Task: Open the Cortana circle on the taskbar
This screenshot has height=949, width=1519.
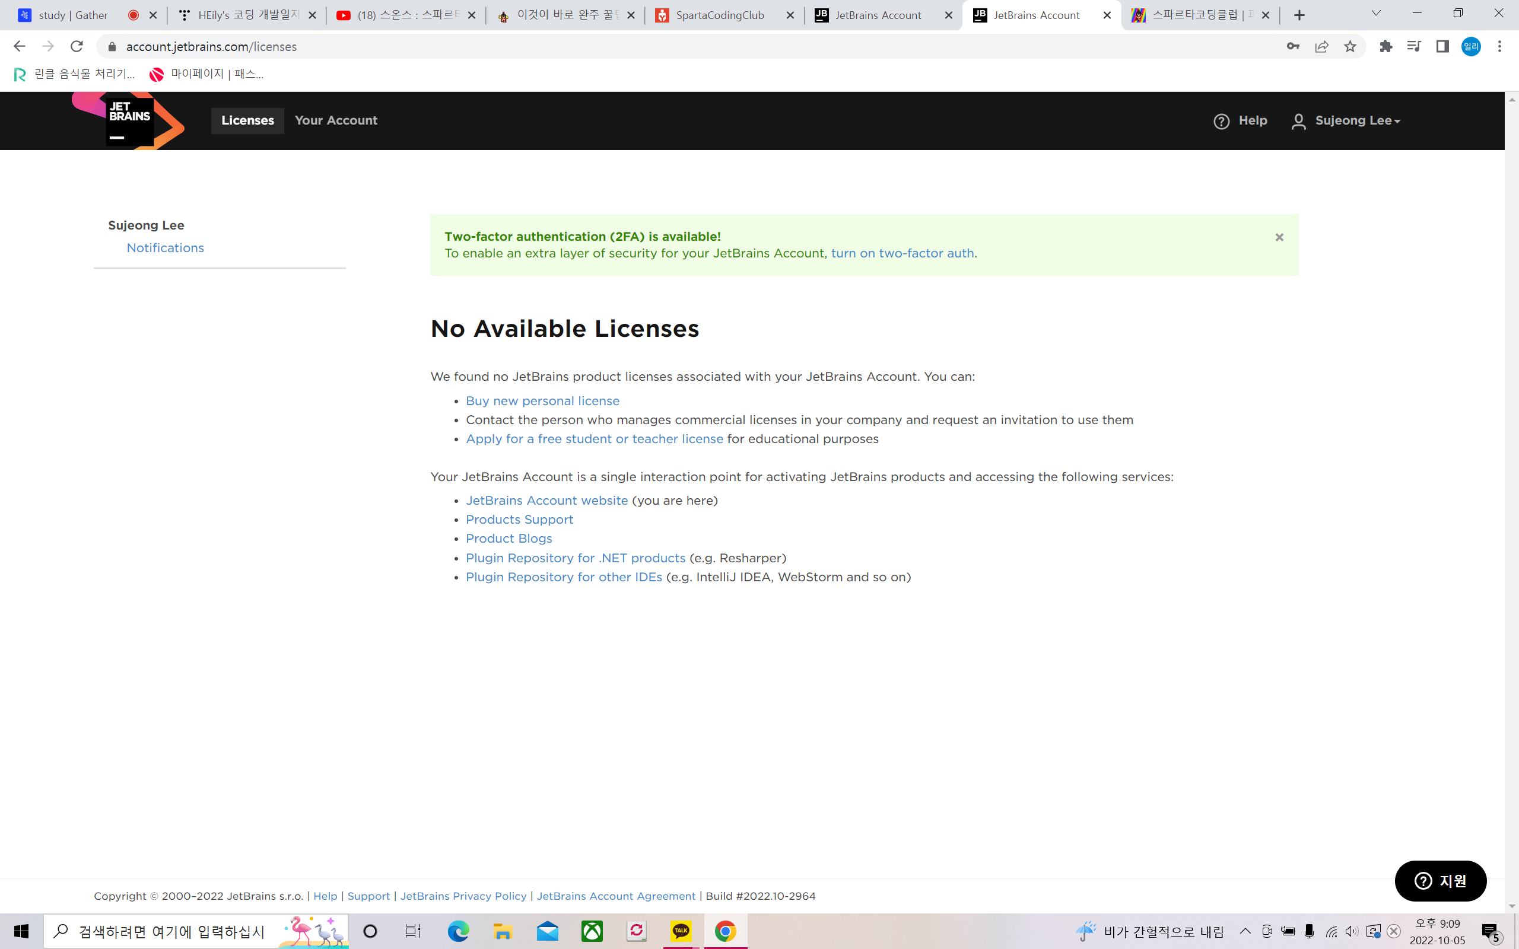Action: (x=370, y=931)
